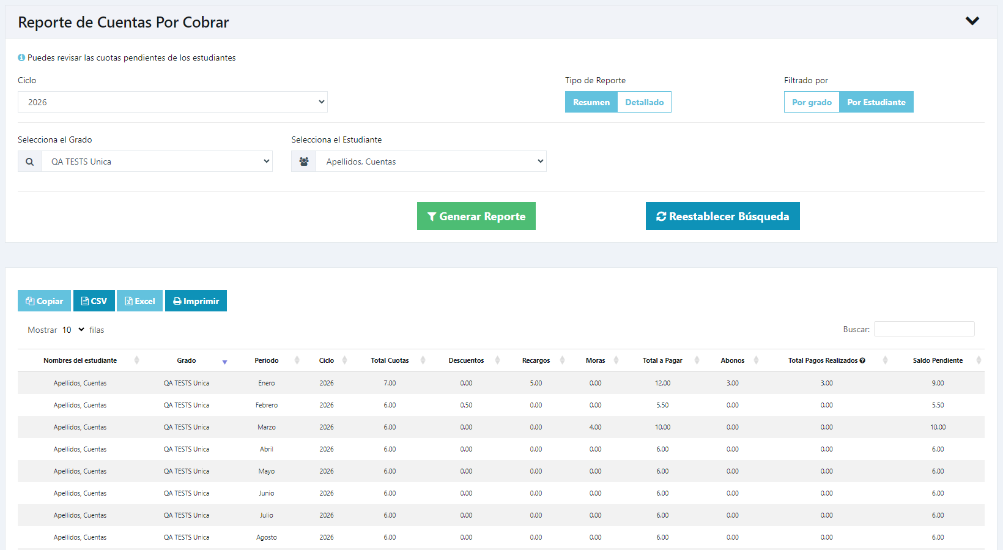
Task: Open the Ciclo 2026 dropdown
Action: click(172, 102)
